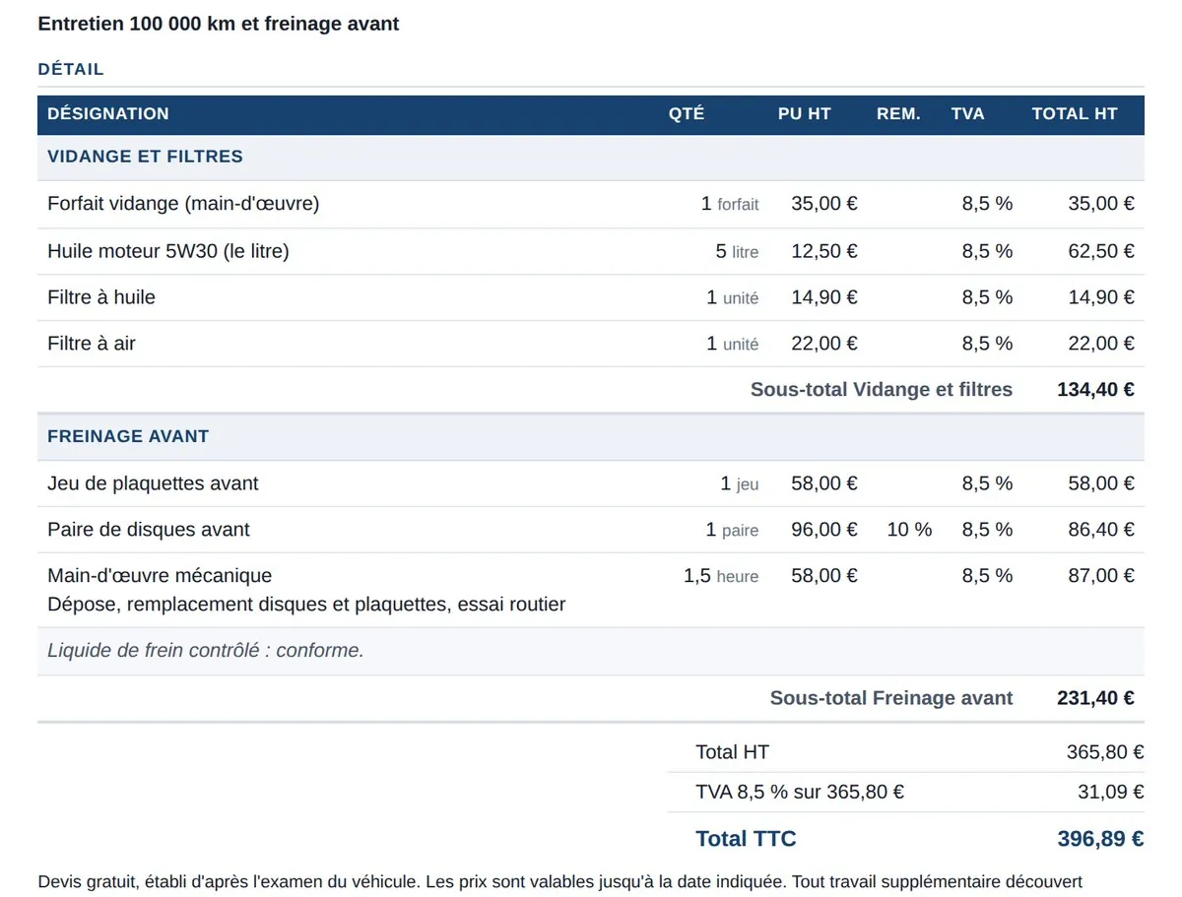Viewport: 1182px width, 897px height.
Task: Click the "TVA 8,5 % sur 365,80 €" label
Action: (800, 792)
